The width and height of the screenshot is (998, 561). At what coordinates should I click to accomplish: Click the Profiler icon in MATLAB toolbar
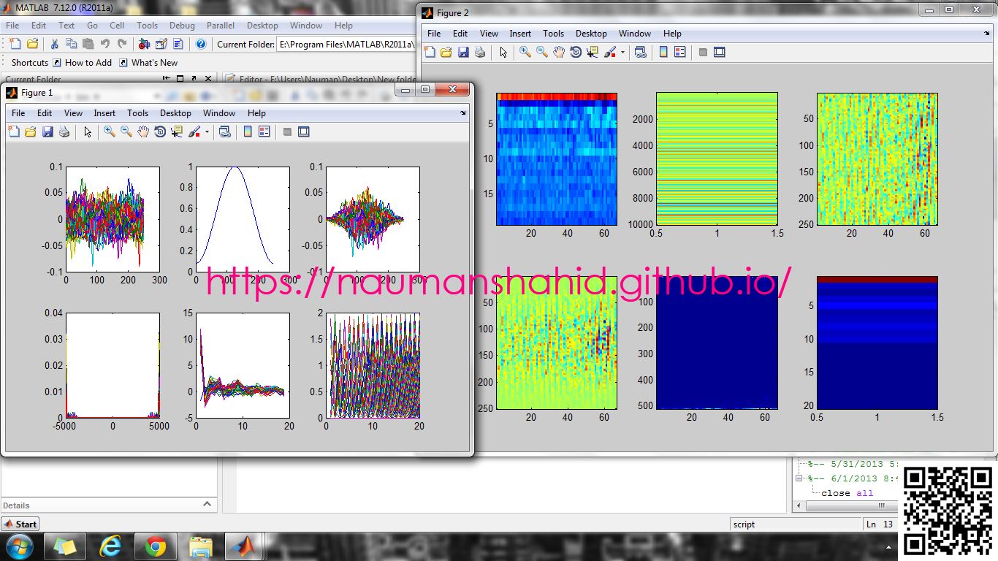coord(178,44)
